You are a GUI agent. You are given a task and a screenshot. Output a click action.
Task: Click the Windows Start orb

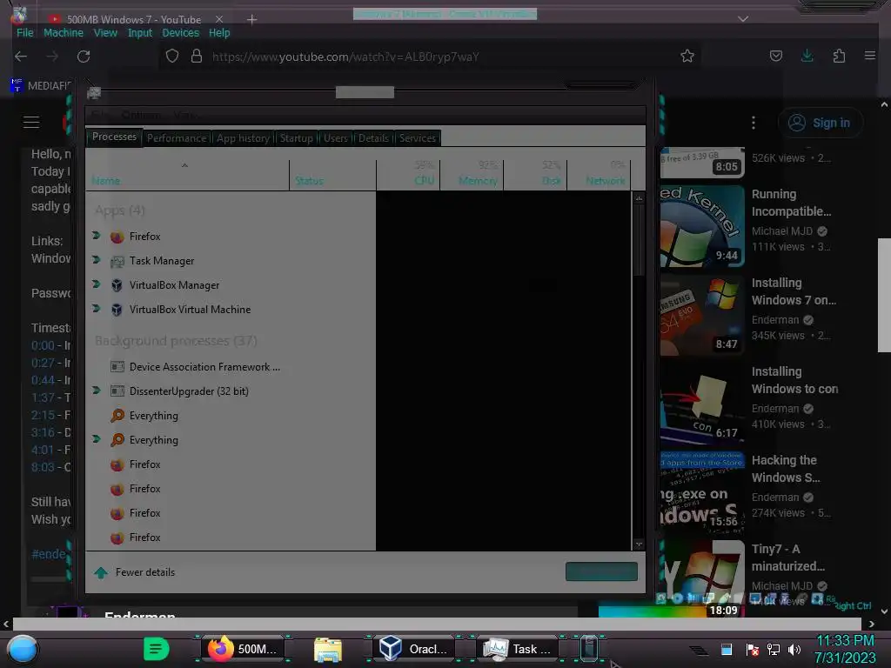[x=23, y=649]
